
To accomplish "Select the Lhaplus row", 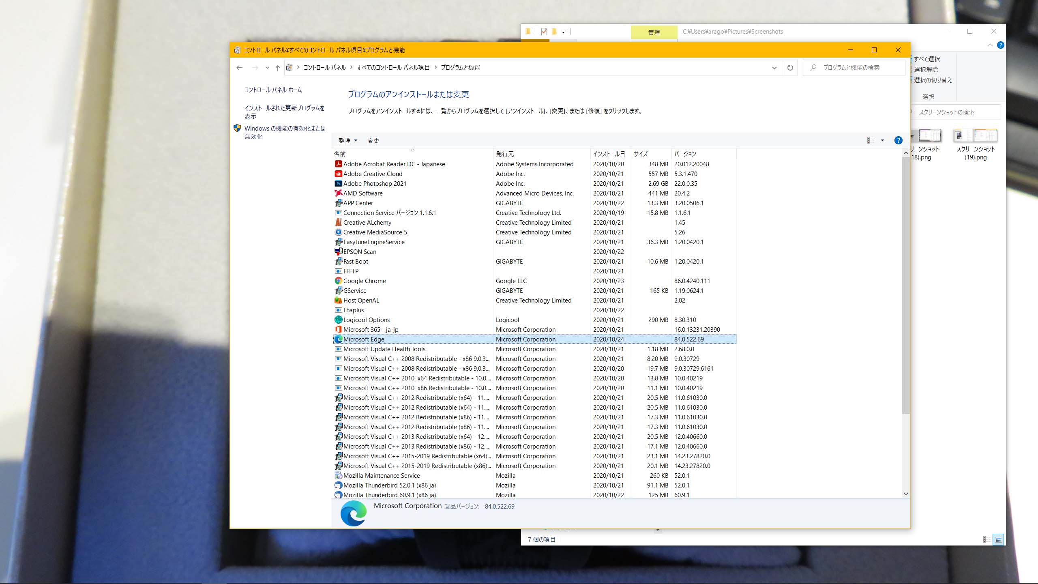I will pyautogui.click(x=534, y=310).
